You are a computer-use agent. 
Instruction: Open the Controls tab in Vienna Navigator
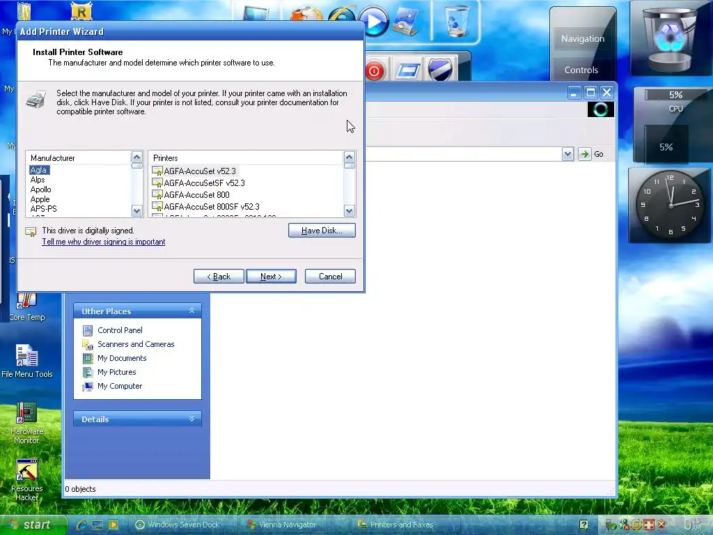click(581, 70)
